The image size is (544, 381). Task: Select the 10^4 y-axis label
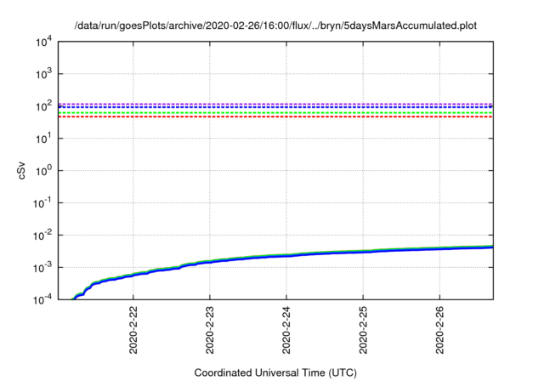(x=43, y=42)
